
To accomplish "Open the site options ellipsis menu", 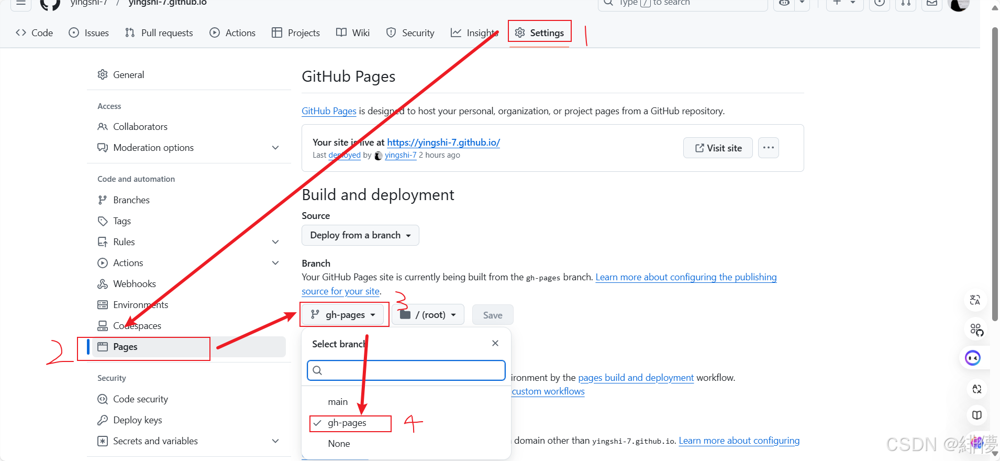I will click(768, 148).
